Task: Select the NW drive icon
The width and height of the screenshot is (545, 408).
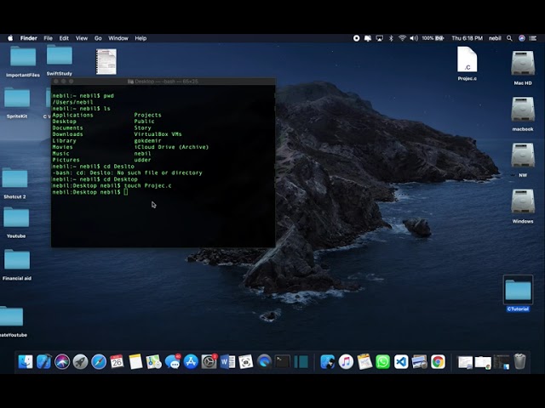Action: [x=523, y=156]
